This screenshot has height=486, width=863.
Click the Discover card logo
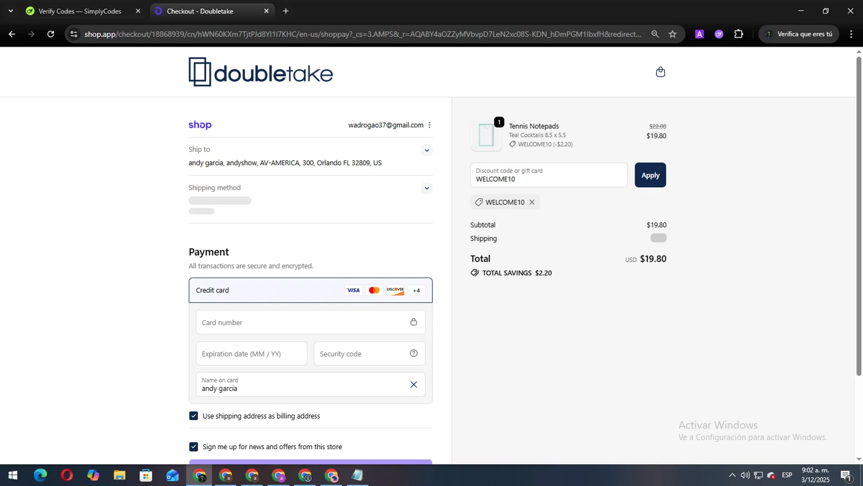click(395, 290)
